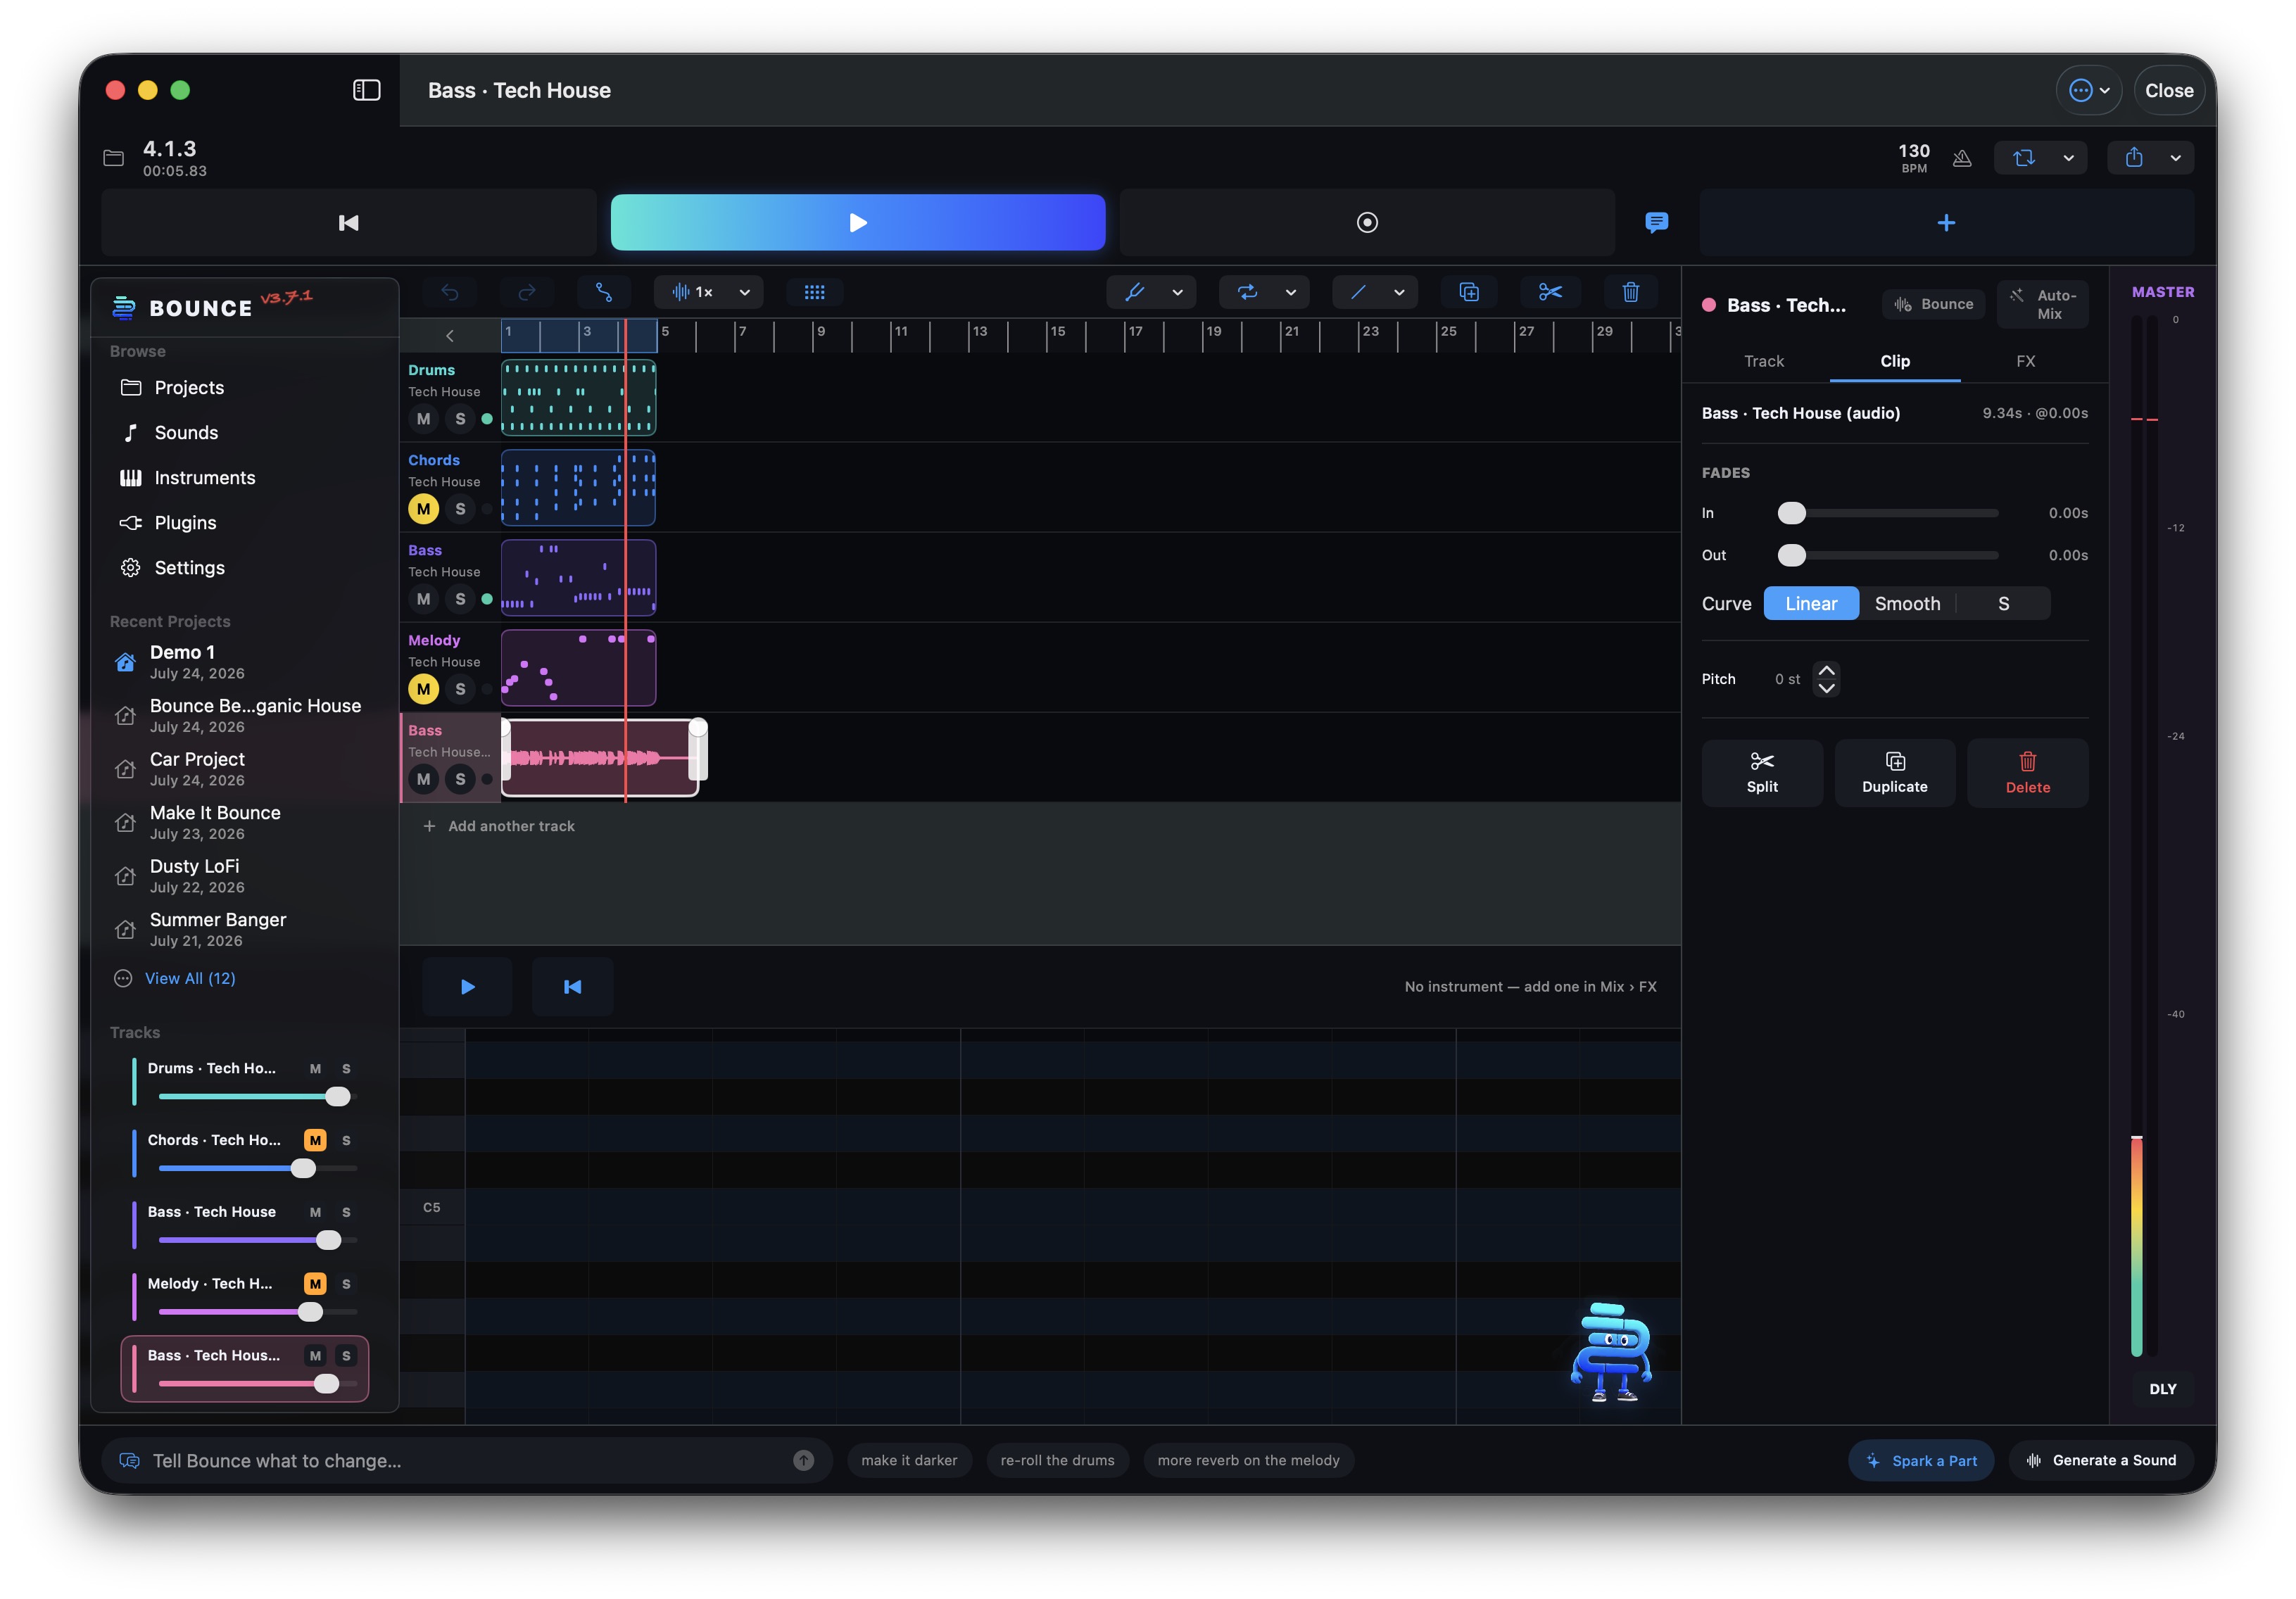Screen dimensions: 2296x1599
Task: Mute the pink Bass audio track in timeline
Action: click(x=424, y=779)
